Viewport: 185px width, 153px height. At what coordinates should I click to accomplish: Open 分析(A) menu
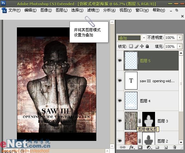(x=109, y=10)
